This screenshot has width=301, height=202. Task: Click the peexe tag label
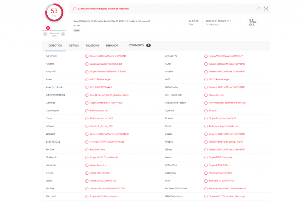(76, 30)
